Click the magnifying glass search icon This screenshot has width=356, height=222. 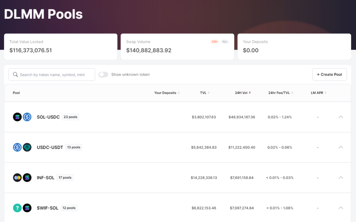pyautogui.click(x=15, y=75)
